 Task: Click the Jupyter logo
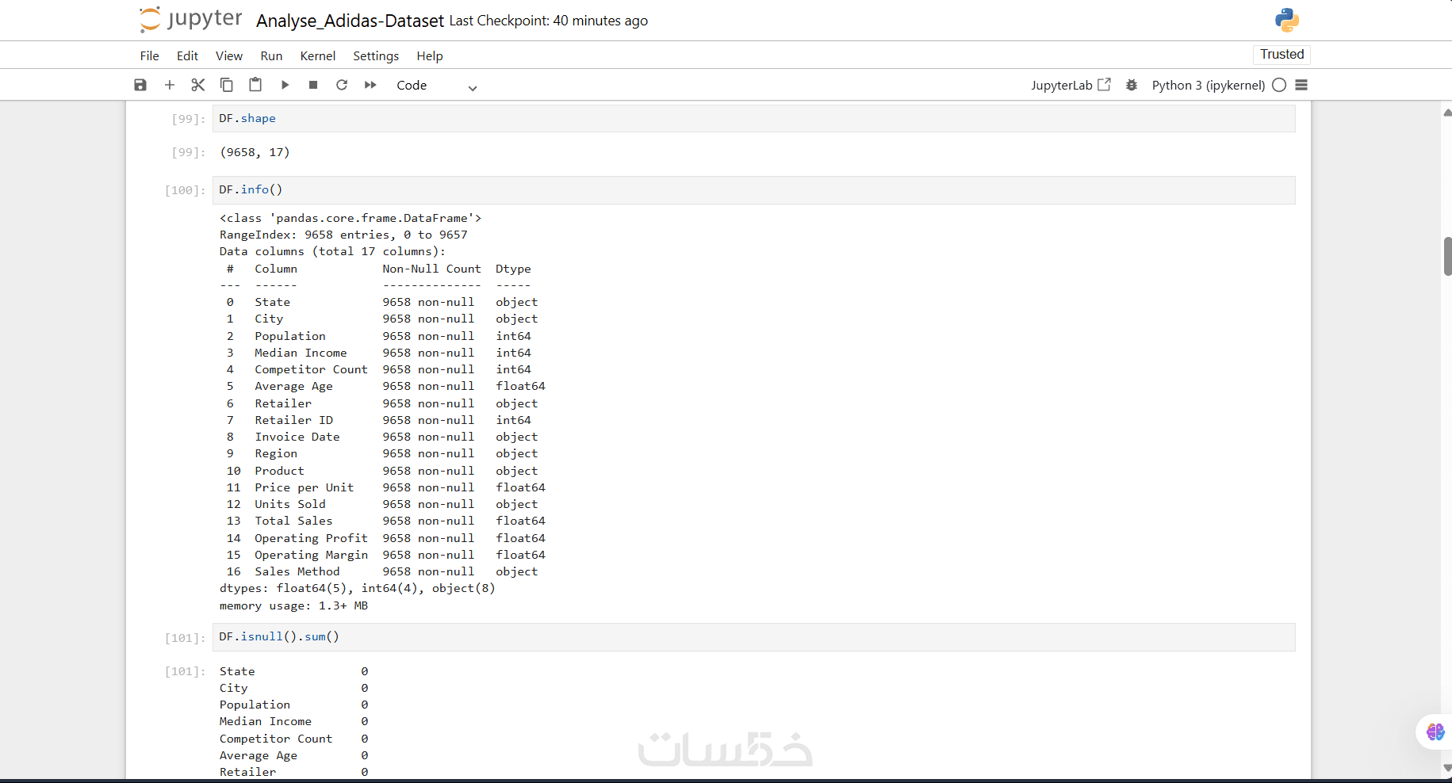(x=190, y=20)
